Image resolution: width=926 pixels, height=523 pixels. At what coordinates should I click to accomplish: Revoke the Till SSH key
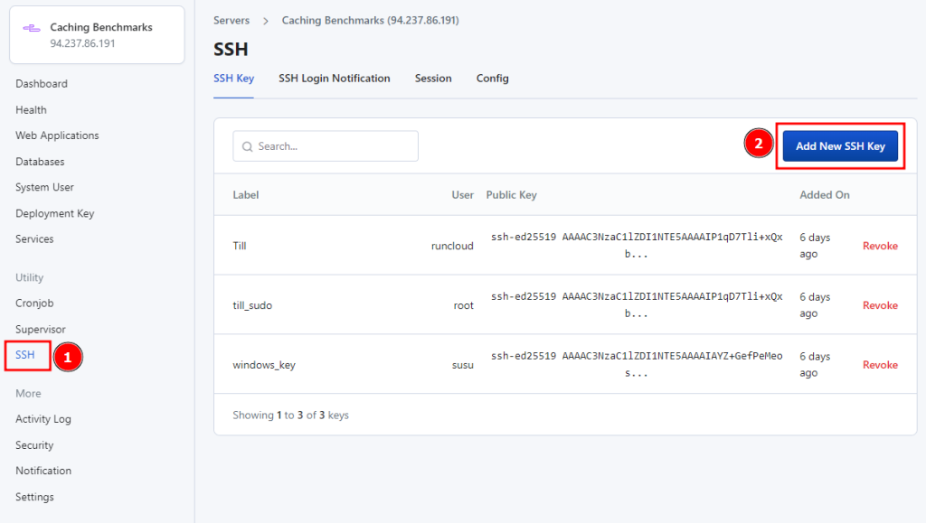click(x=880, y=246)
